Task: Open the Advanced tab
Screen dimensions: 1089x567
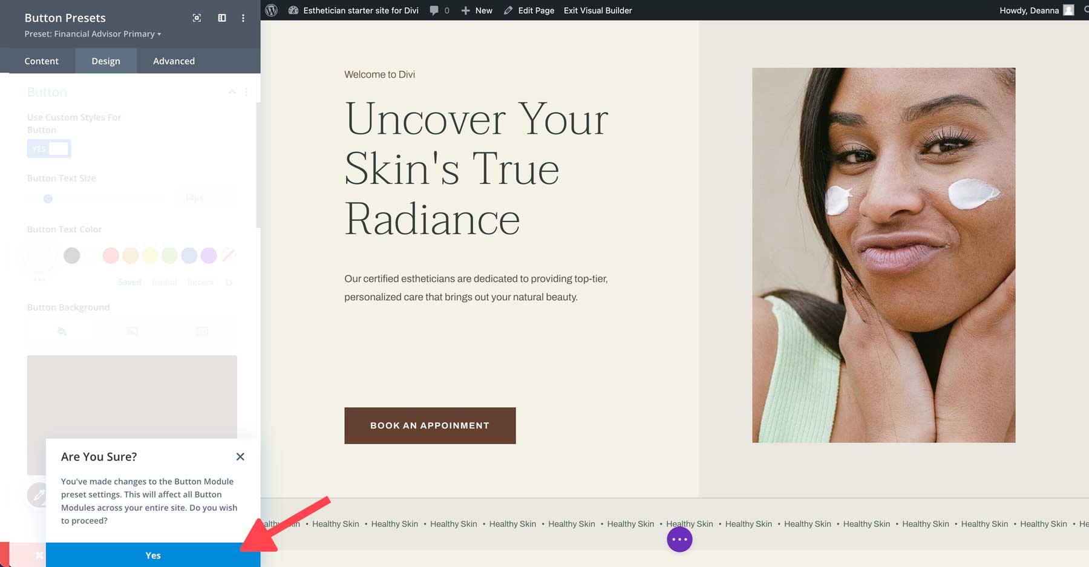Action: (x=174, y=61)
